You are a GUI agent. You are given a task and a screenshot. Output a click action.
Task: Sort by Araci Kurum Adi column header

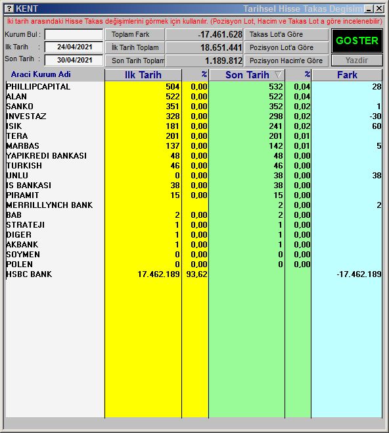[41, 74]
